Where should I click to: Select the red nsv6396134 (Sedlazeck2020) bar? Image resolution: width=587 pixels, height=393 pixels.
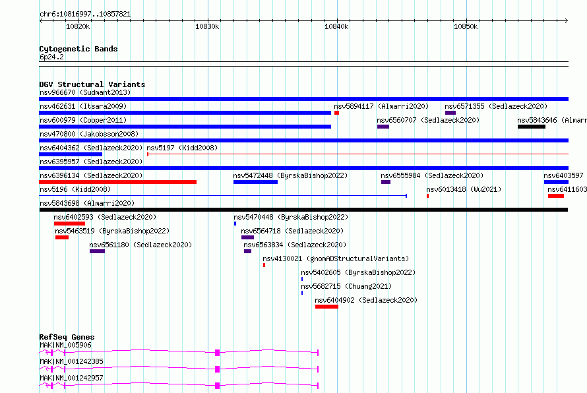[117, 182]
